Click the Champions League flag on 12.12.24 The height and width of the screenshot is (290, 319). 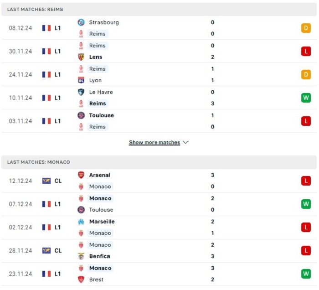[x=46, y=181]
